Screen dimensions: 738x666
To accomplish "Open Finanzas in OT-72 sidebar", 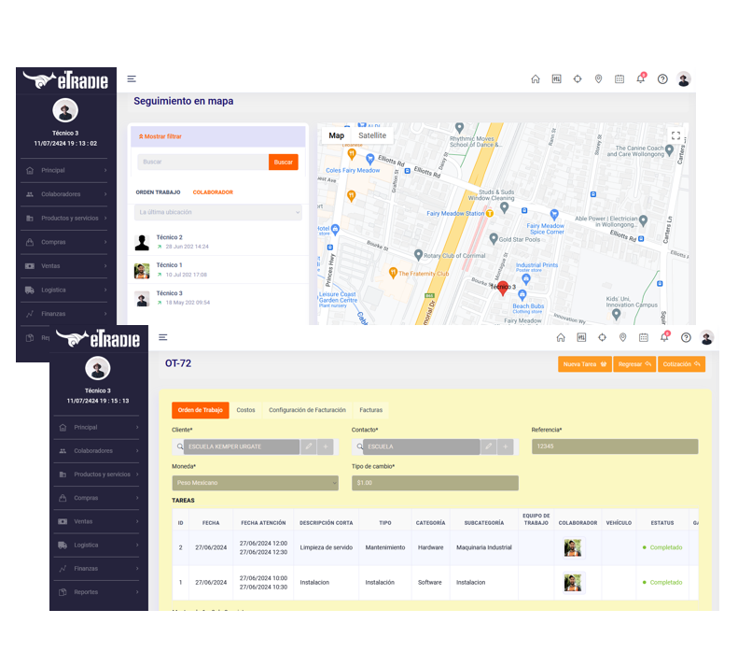I will point(96,569).
